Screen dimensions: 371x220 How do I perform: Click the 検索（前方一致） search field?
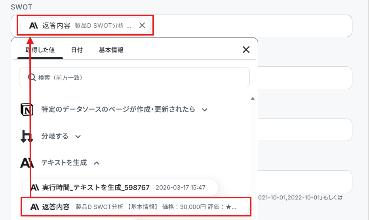pos(134,77)
